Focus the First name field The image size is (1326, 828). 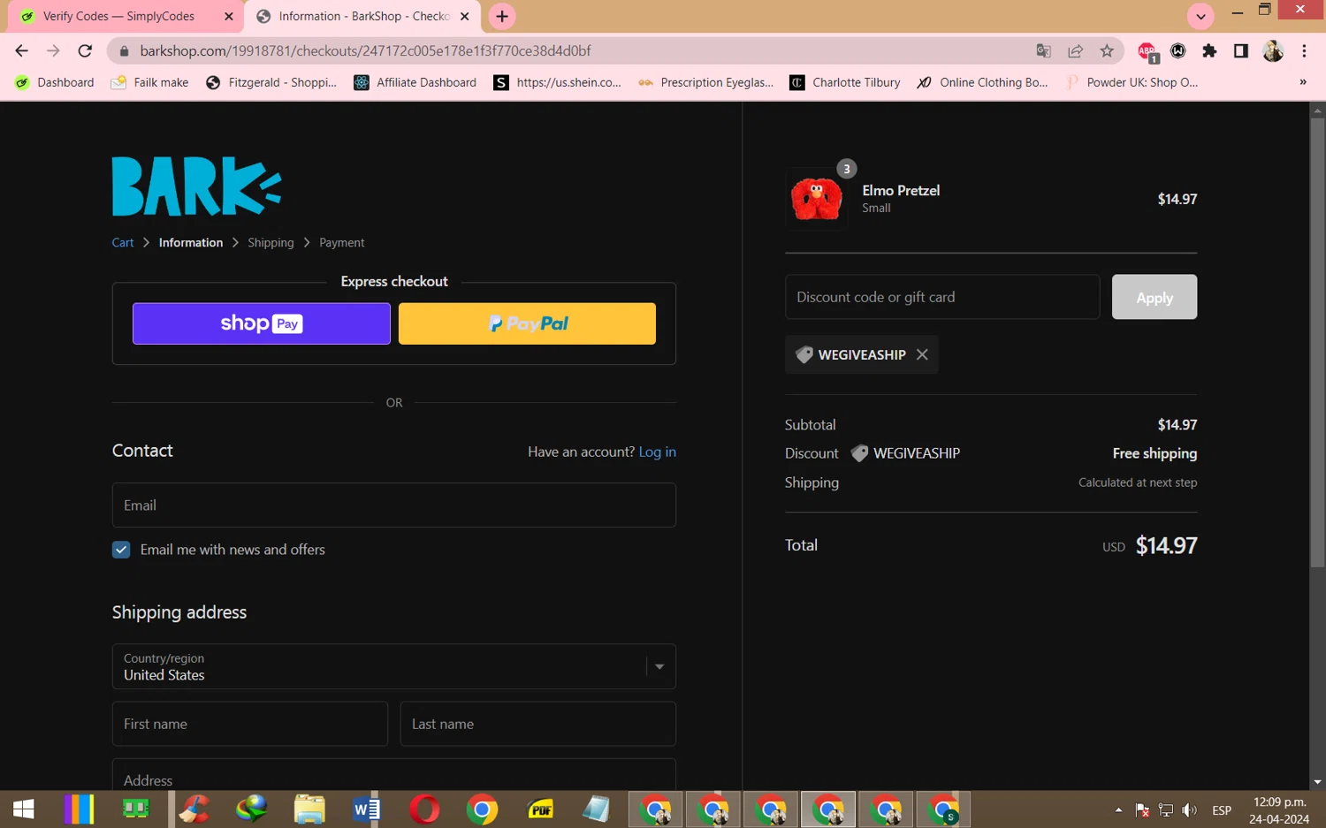(250, 724)
